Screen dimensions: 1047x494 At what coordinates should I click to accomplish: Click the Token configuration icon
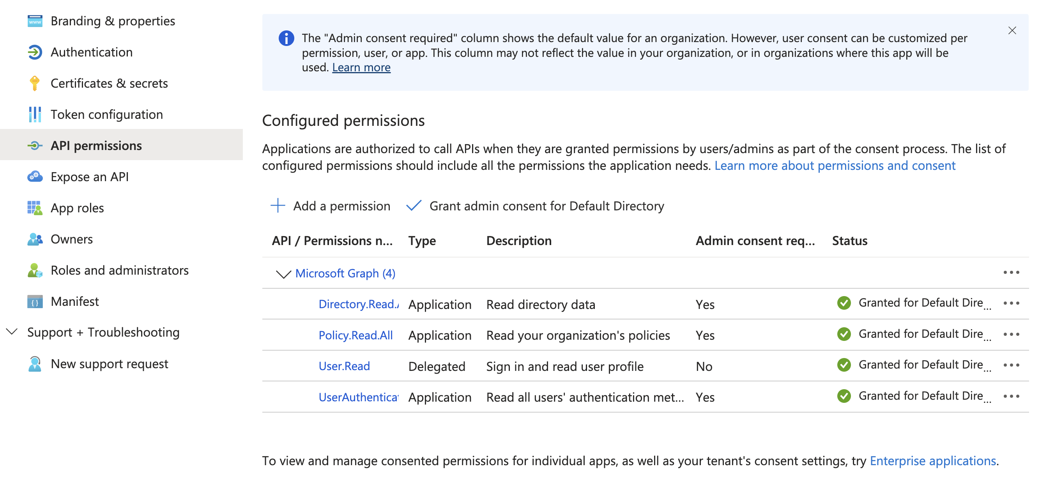pyautogui.click(x=35, y=114)
